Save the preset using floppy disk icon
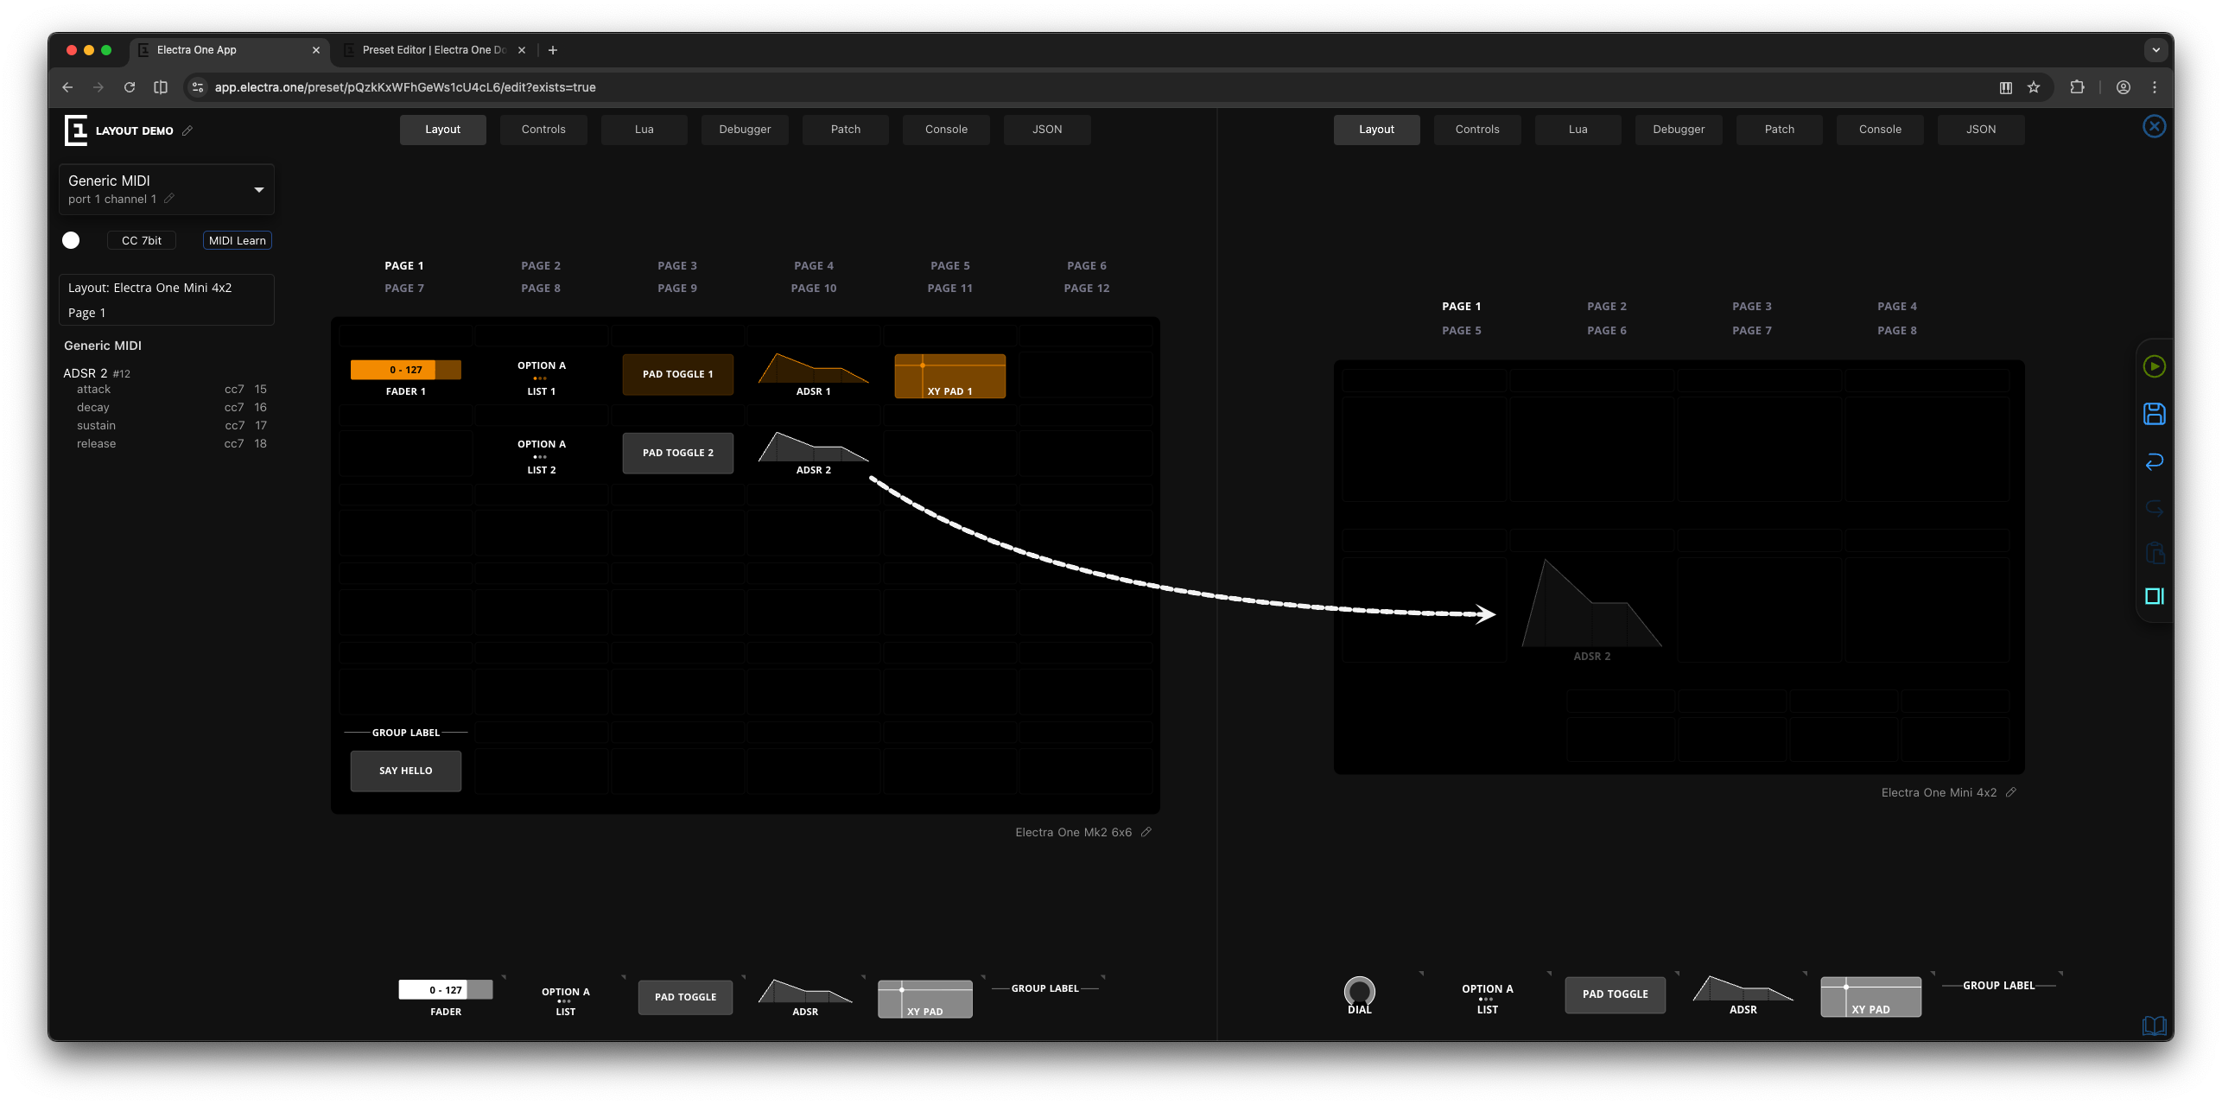 tap(2155, 414)
